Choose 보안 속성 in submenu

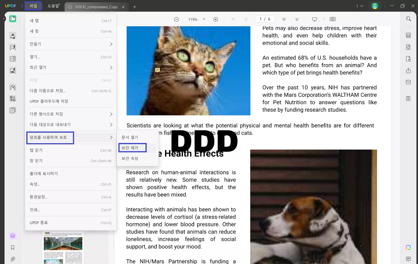(x=137, y=158)
